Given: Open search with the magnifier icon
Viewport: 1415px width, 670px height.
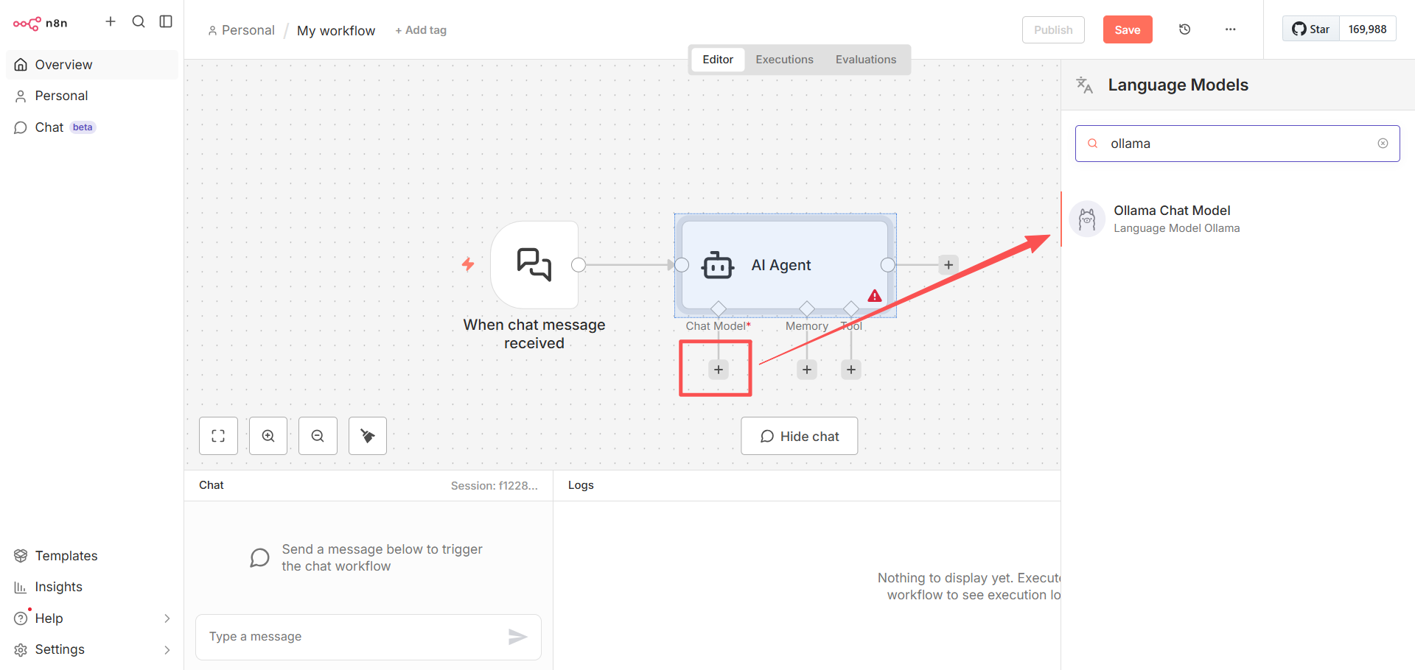Looking at the screenshot, I should point(139,21).
